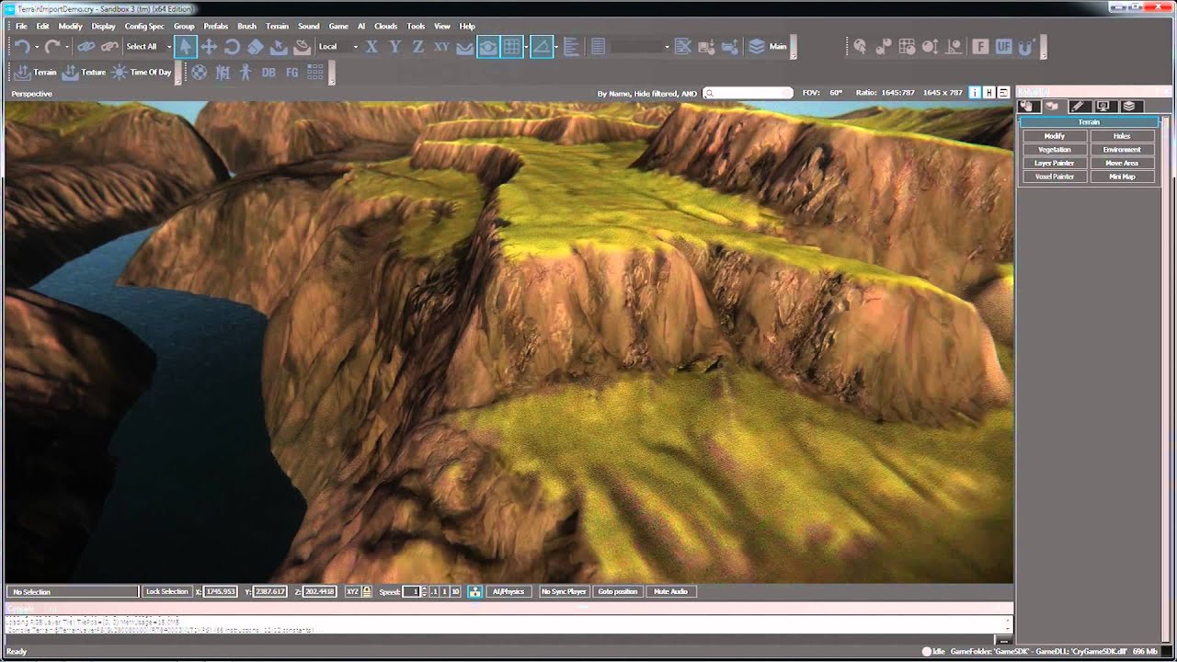Click the Holes button in Terrain panel
This screenshot has height=662, width=1177.
pyautogui.click(x=1122, y=136)
